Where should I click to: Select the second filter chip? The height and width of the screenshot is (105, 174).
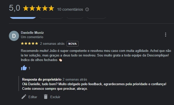[x=51, y=17]
